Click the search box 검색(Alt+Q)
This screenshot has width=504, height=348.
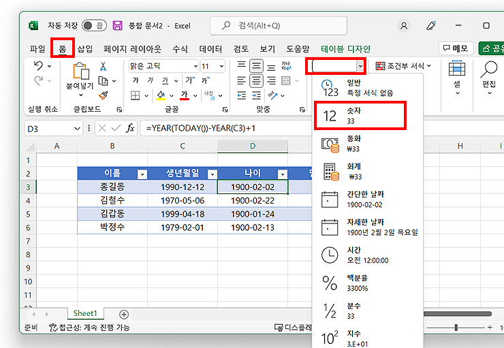click(279, 25)
